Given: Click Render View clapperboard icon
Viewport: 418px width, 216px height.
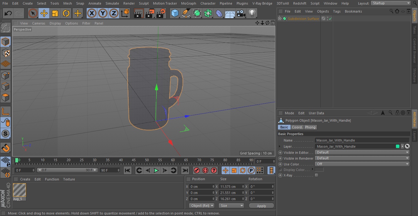Looking at the screenshot, I should point(139,13).
